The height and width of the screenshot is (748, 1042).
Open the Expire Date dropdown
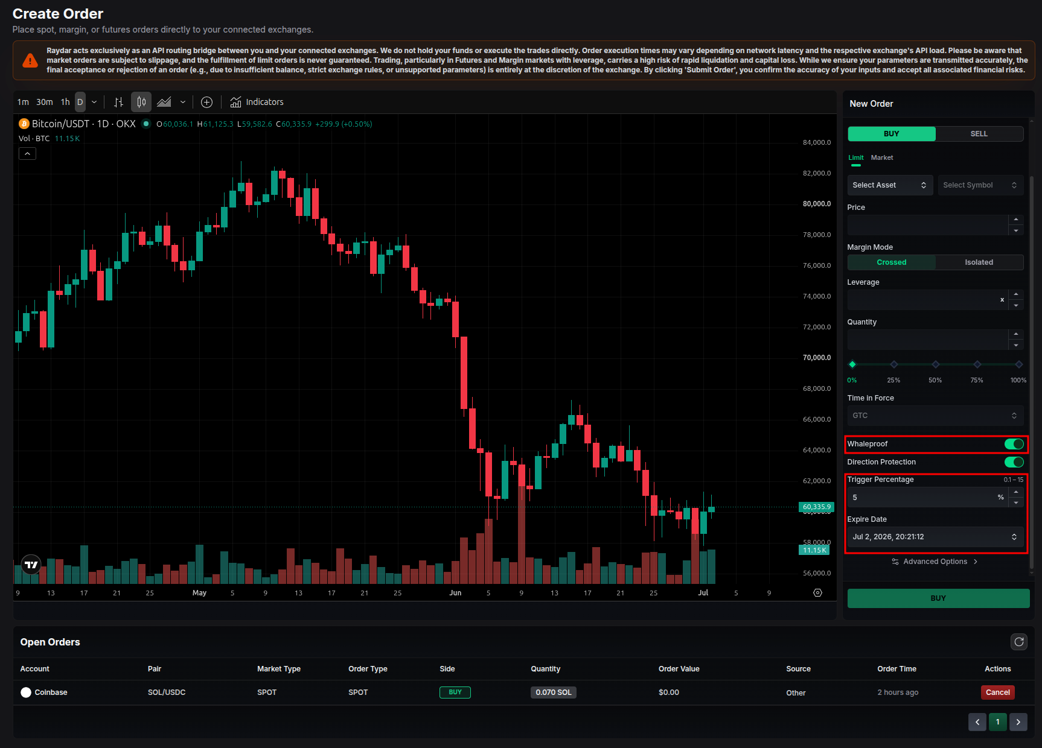(935, 537)
